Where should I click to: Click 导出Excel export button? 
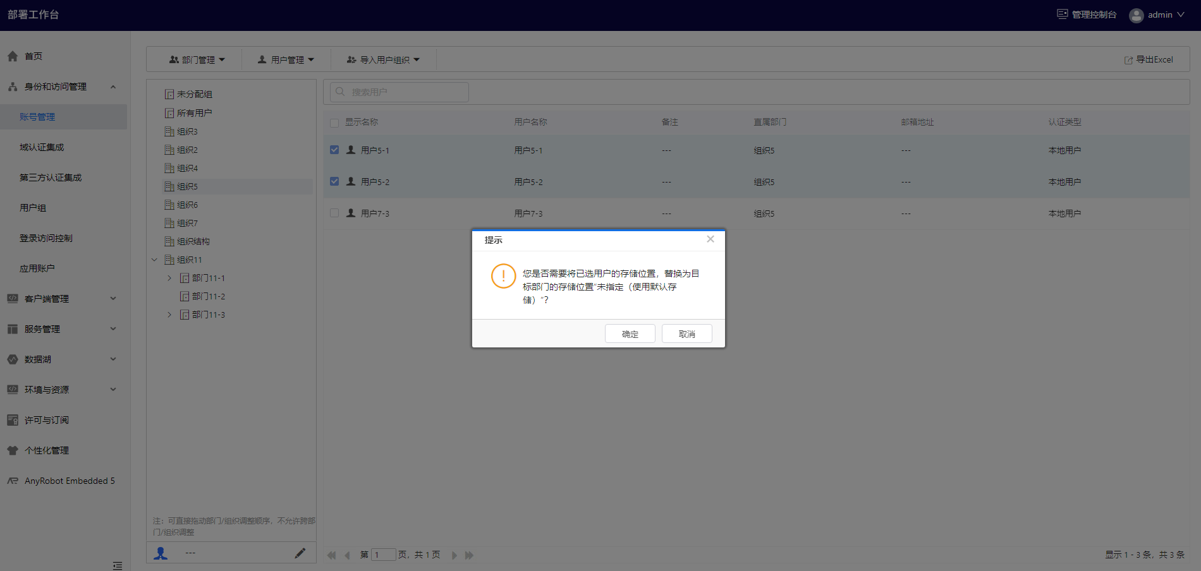(x=1149, y=59)
